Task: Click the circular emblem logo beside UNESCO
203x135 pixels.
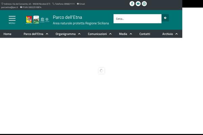Action: (x=47, y=20)
